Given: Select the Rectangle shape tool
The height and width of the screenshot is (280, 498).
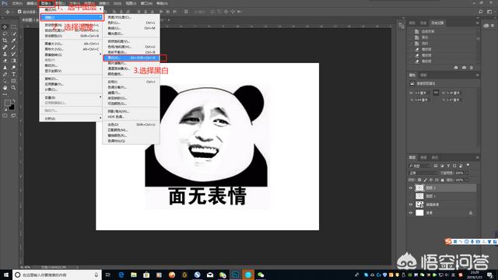Looking at the screenshot, I should pyautogui.click(x=13, y=81).
